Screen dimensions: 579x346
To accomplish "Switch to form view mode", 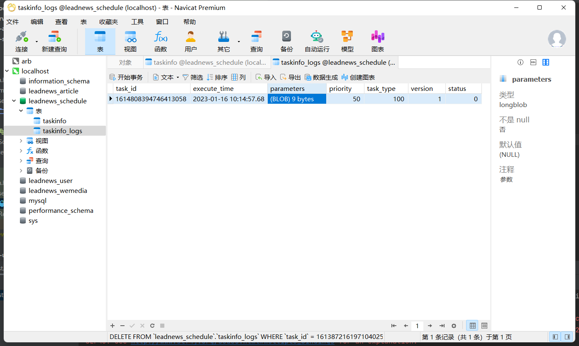I will 484,326.
